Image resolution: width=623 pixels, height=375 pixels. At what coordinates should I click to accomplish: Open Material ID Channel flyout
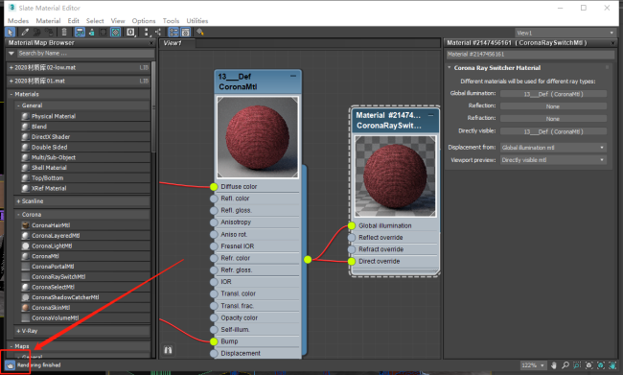130,33
